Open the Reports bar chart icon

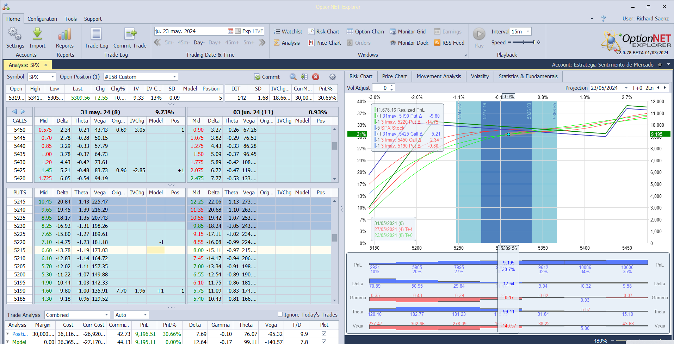tap(65, 34)
